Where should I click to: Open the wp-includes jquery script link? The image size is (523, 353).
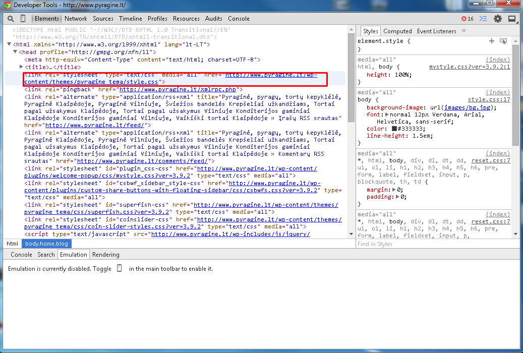pos(230,234)
